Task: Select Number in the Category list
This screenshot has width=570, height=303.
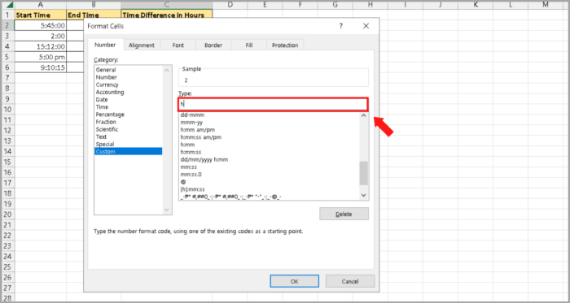Action: (128, 77)
